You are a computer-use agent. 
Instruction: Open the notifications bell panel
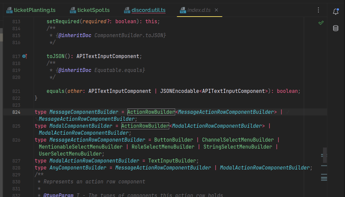pos(336,11)
